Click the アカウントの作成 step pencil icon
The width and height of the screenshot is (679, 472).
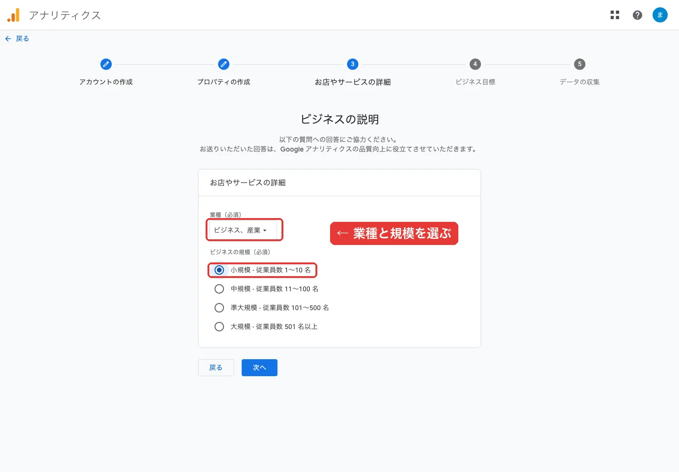pos(106,64)
